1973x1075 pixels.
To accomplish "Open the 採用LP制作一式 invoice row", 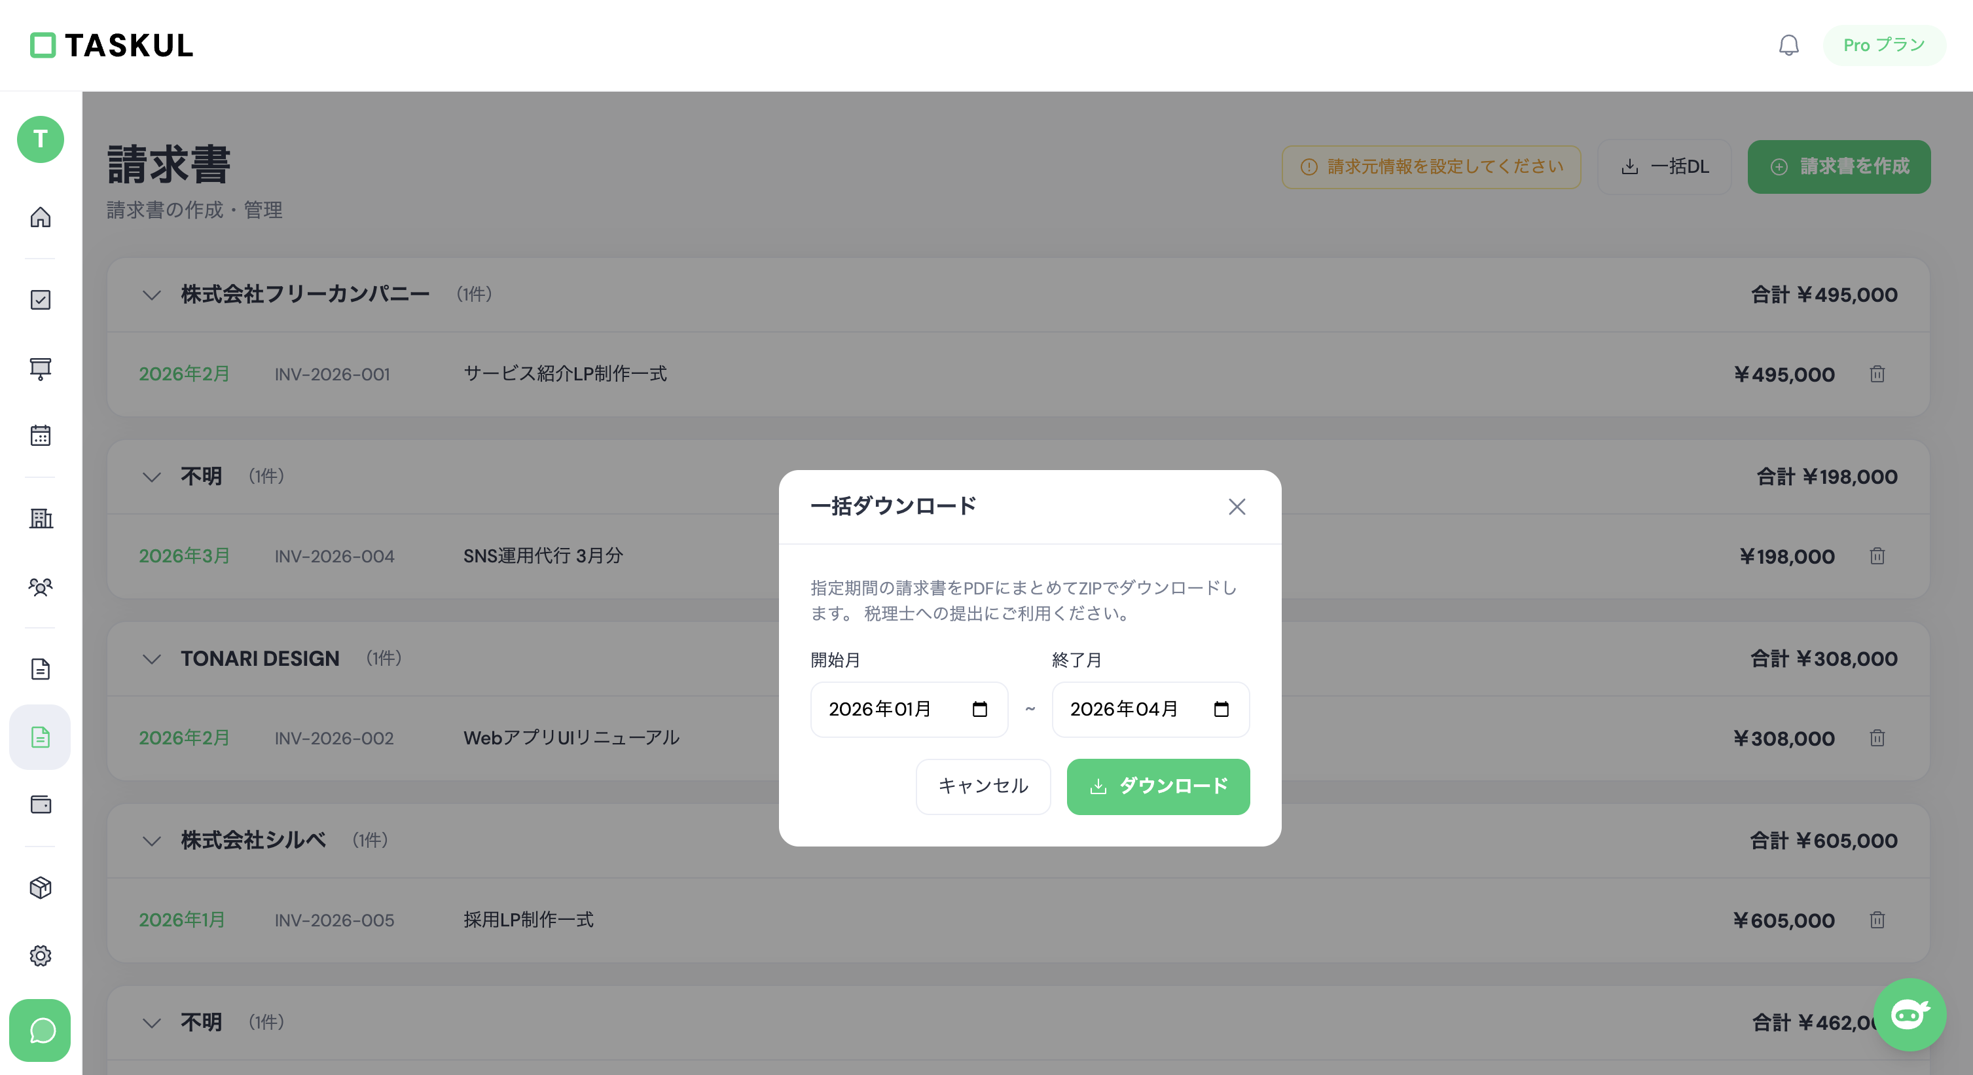I will point(1018,919).
